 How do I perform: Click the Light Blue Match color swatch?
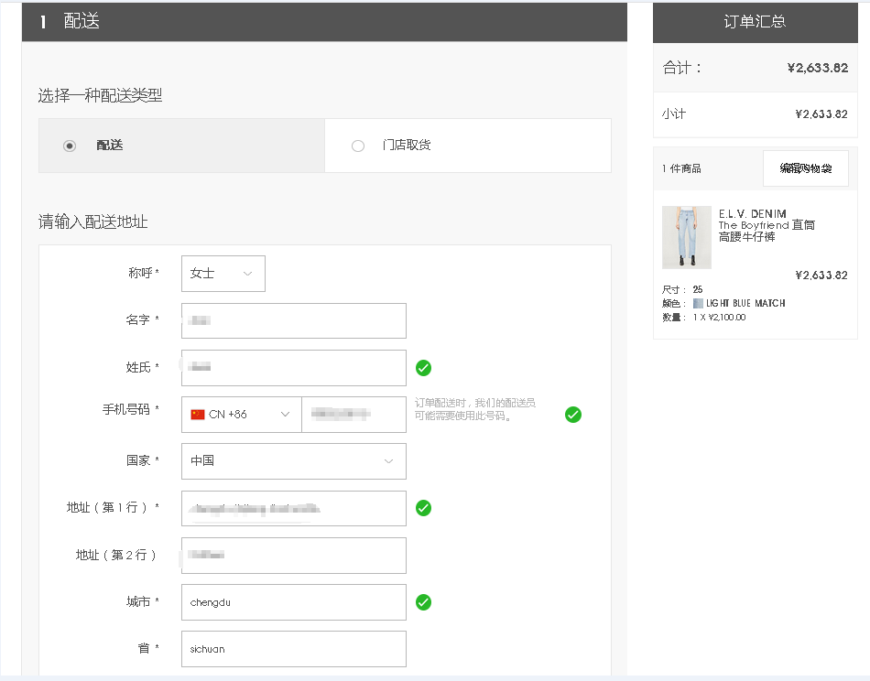[698, 303]
